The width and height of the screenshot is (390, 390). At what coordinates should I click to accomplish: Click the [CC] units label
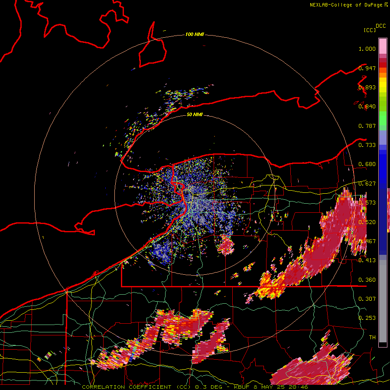(x=370, y=30)
